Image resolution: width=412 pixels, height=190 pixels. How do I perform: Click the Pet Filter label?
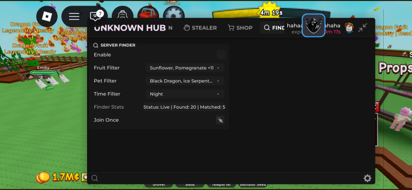point(105,81)
